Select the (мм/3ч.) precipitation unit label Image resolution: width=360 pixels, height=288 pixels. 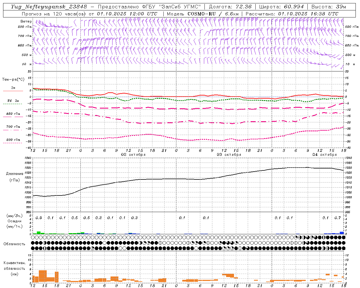pos(15,216)
